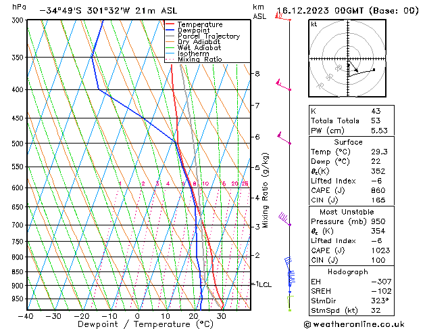This screenshot has height=329, width=425.
Task: Click the '700' pressure level label
Action: 19,225
